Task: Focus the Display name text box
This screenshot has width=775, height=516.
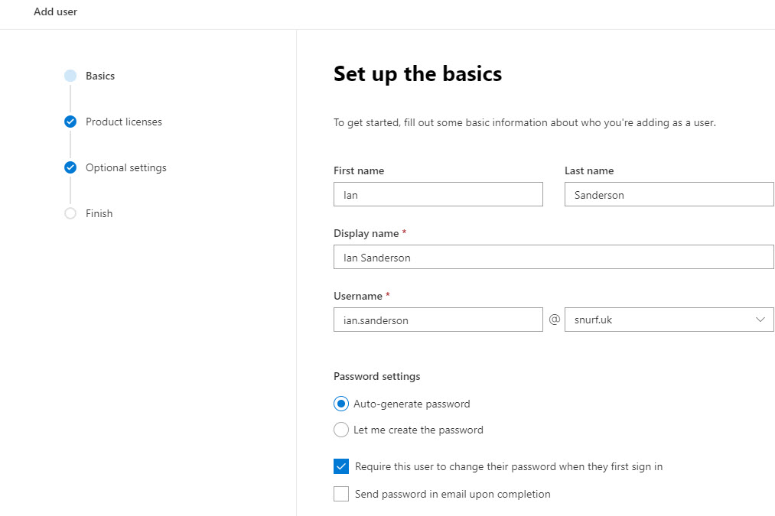Action: [553, 257]
